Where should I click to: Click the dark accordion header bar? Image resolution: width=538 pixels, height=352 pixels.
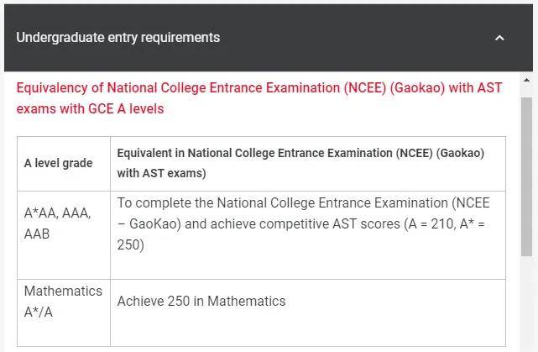(x=269, y=38)
